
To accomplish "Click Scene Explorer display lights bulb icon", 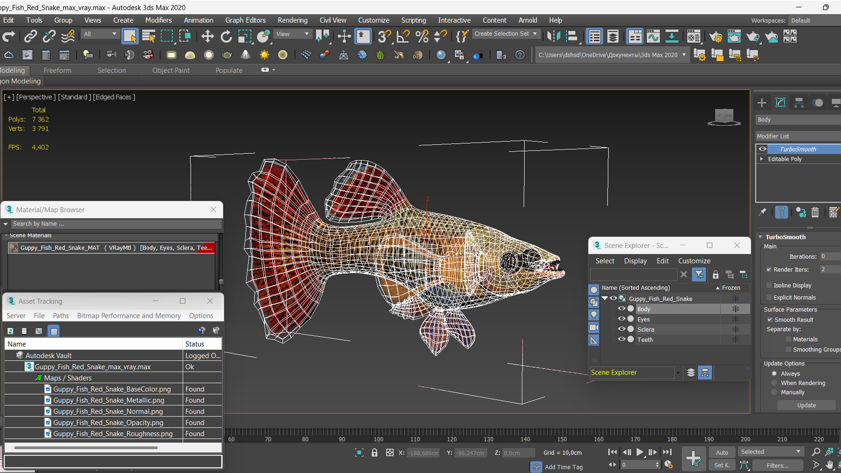I will pyautogui.click(x=594, y=315).
